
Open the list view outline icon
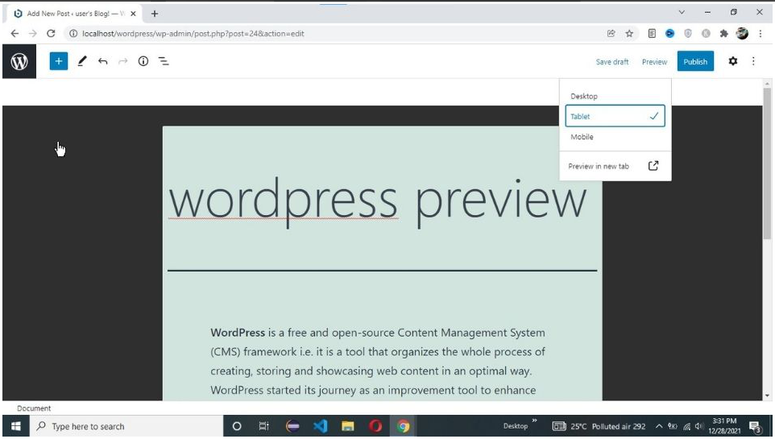pos(163,61)
